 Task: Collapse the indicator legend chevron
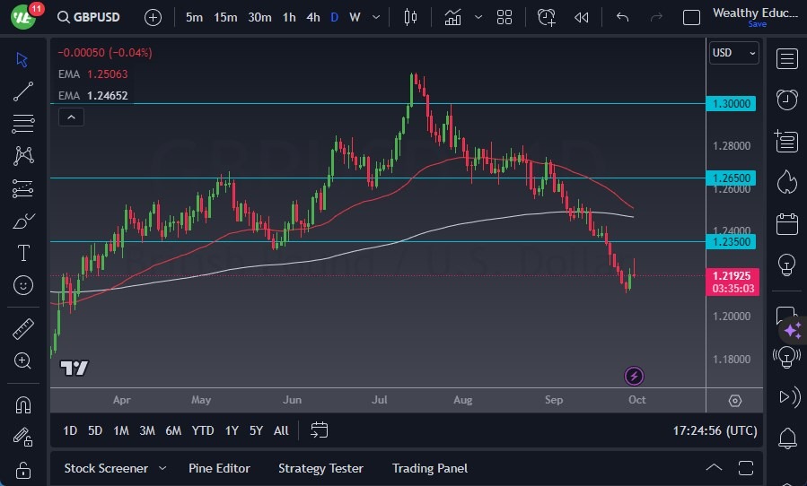coord(70,116)
